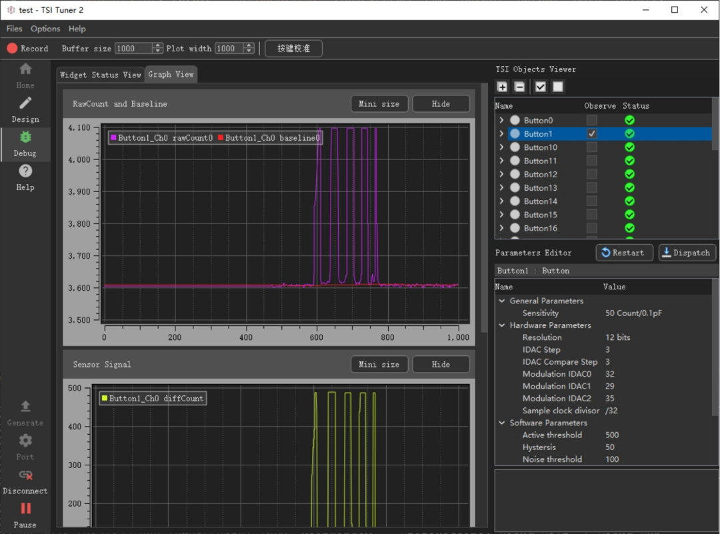Open the Options menu

pyautogui.click(x=45, y=29)
